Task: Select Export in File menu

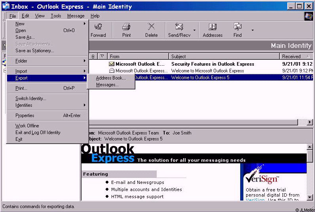Action: click(47, 78)
